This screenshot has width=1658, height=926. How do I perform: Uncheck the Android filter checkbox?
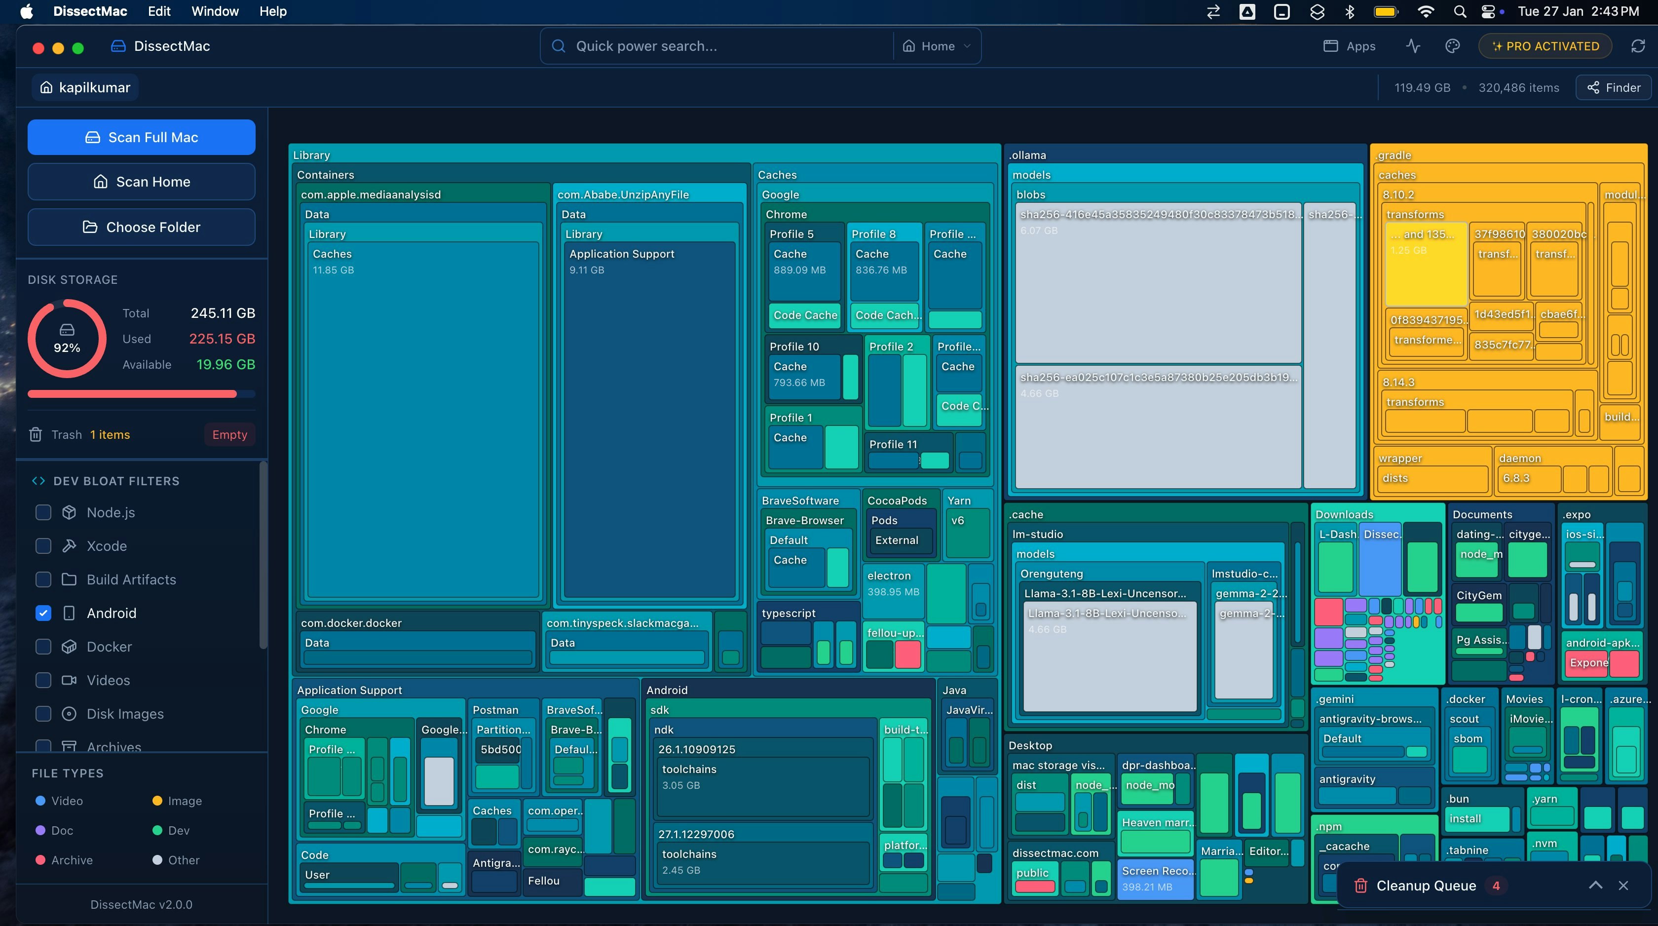(43, 613)
